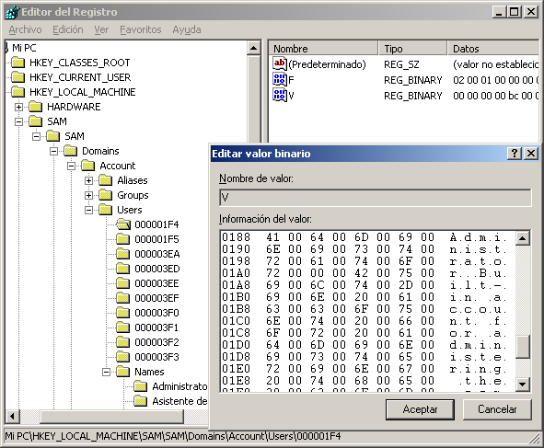The height and width of the screenshot is (448, 544).
Task: Click the tree pane horizontal scrollbar thumb
Action: [111, 417]
